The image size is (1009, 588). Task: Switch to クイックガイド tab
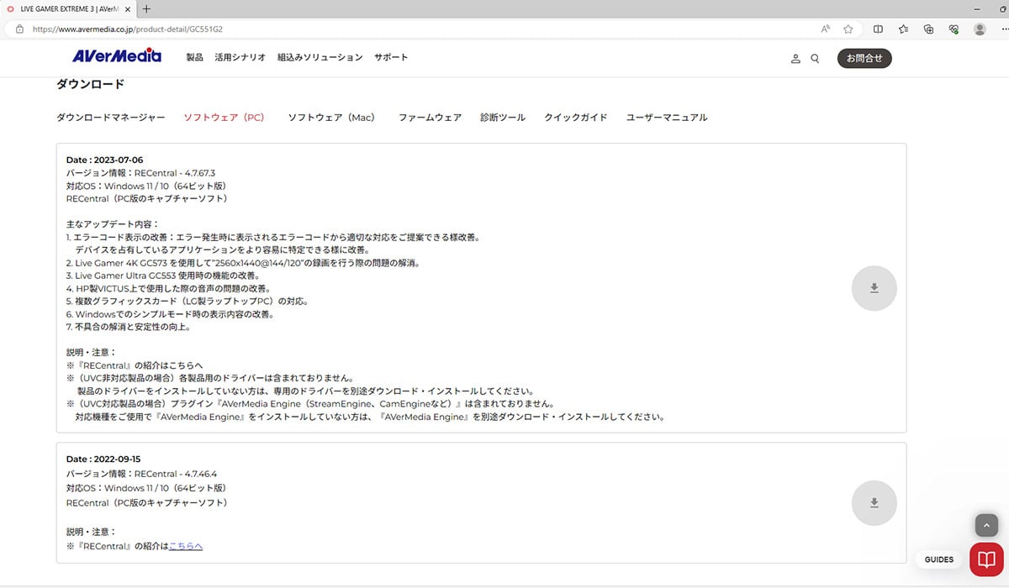pyautogui.click(x=576, y=118)
